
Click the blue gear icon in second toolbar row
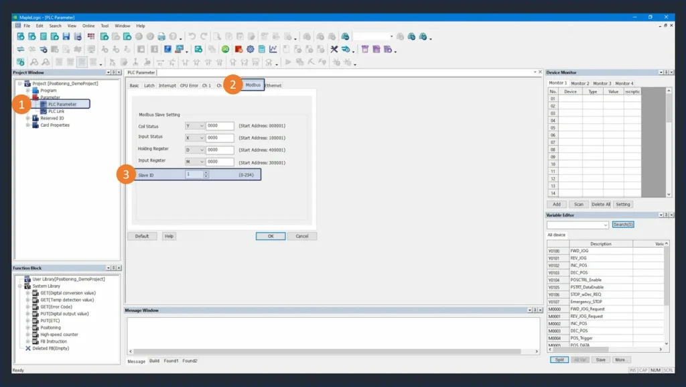point(250,49)
